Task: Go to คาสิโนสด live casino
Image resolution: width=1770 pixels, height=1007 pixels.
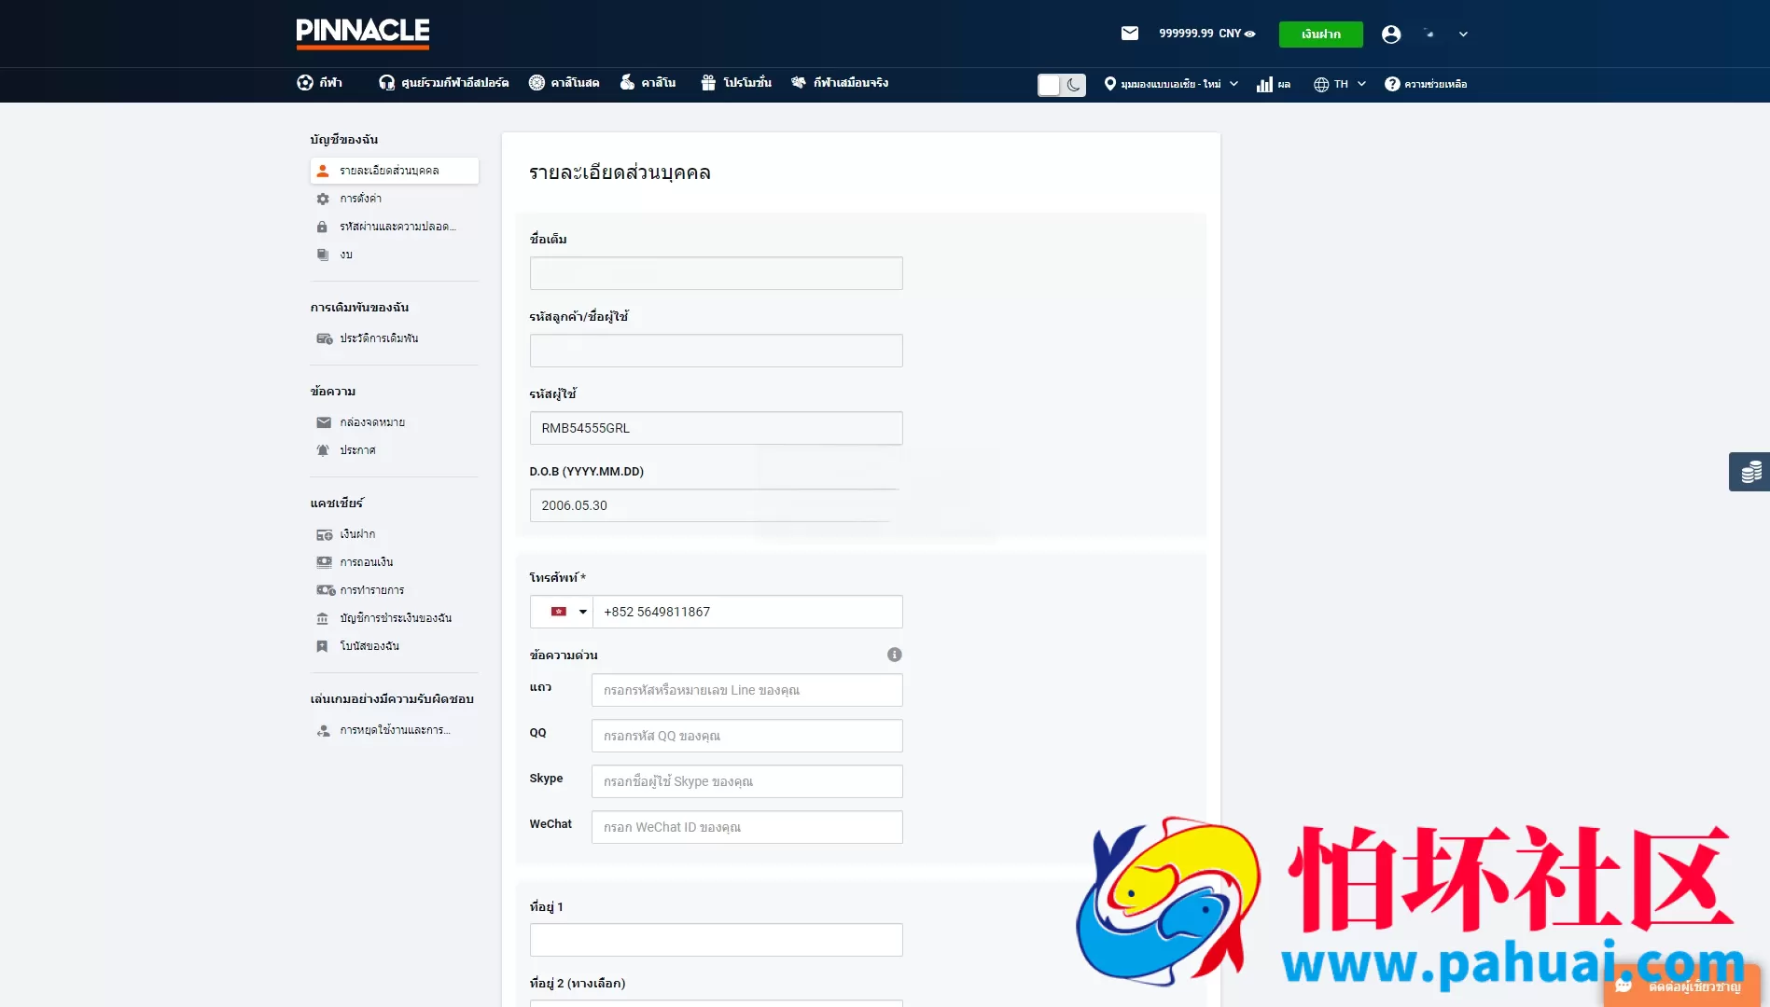Action: tap(564, 83)
